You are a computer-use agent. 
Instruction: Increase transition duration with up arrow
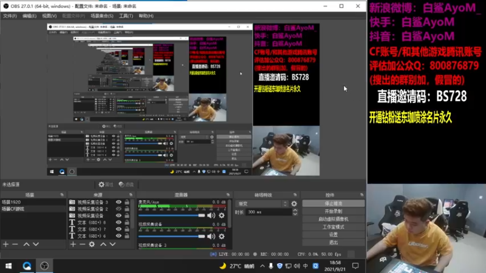tap(295, 210)
